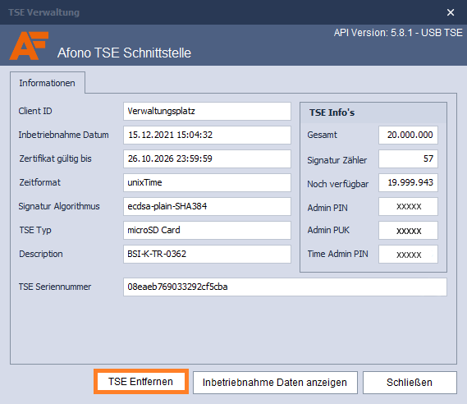
Task: Click the Signatur Algorithmus field
Action: pos(207,206)
